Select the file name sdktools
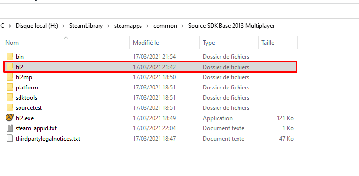Viewport: 359px width, 176px height. point(26,98)
